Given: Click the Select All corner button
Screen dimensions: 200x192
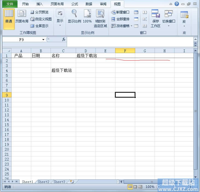Looking at the screenshot, I should click(7, 51).
